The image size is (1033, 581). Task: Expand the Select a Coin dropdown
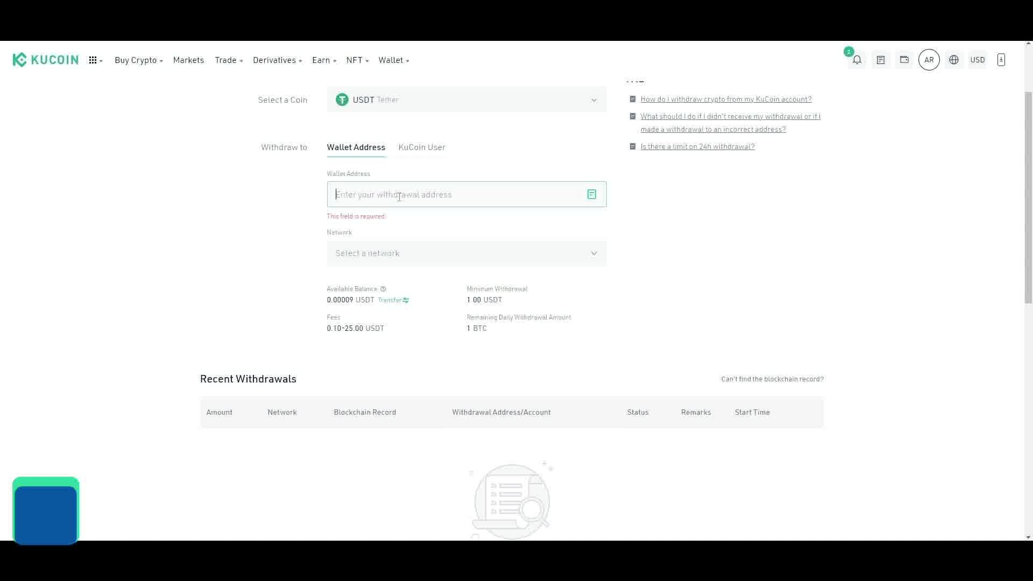pyautogui.click(x=467, y=100)
